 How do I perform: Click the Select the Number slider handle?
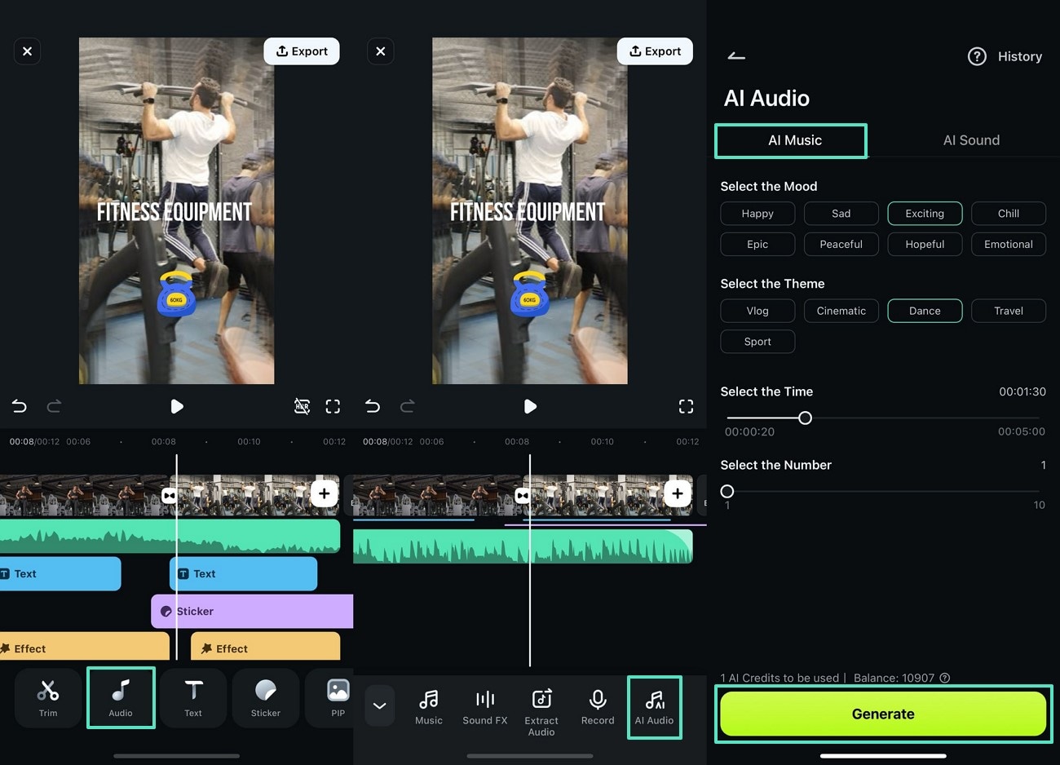pos(727,491)
